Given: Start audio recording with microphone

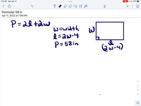Looking at the screenshot, I should pyautogui.click(x=105, y=6).
